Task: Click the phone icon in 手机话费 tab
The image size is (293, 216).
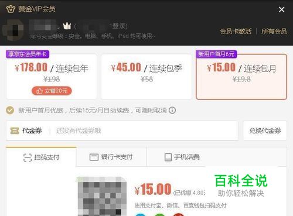Action: point(168,157)
